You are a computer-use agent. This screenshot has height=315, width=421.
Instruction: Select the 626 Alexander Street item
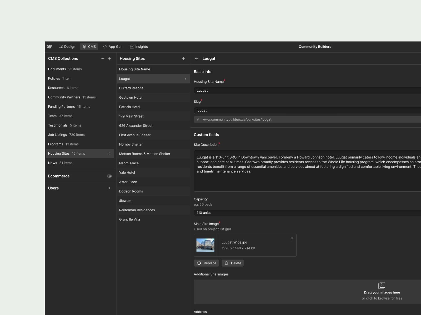[153, 126]
